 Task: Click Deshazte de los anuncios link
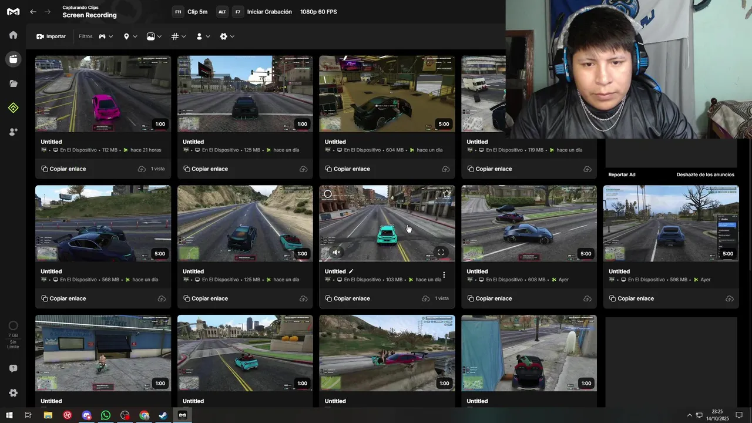[x=705, y=174]
